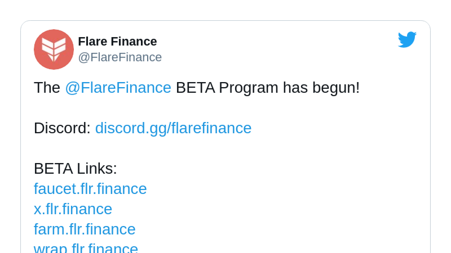
Task: Click the "has begun!" tweet text
Action: [x=321, y=88]
